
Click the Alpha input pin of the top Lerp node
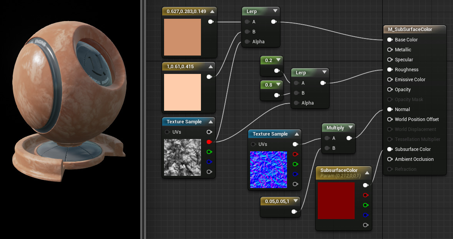point(247,42)
